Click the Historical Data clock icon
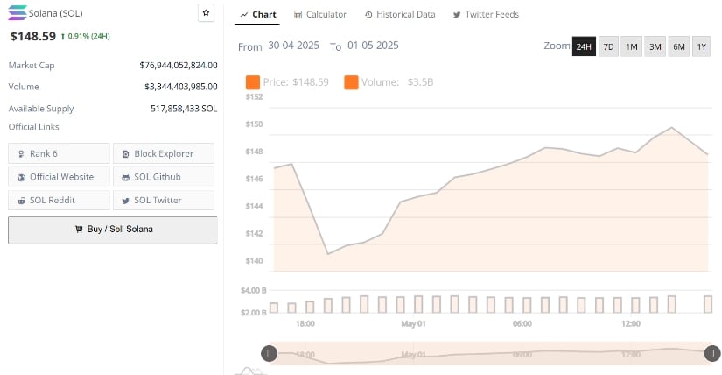The image size is (722, 375). (368, 15)
